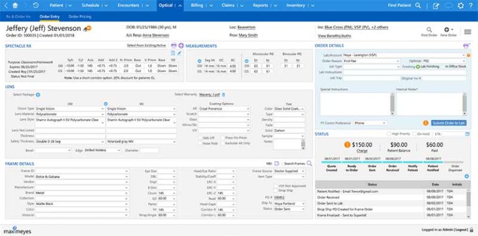Click orange warning icon beside $150.00 charge
The width and height of the screenshot is (478, 236).
[x=347, y=145]
